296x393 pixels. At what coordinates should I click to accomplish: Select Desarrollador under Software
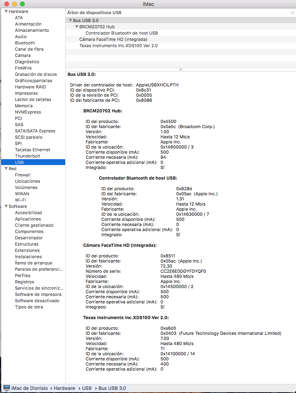pyautogui.click(x=29, y=238)
